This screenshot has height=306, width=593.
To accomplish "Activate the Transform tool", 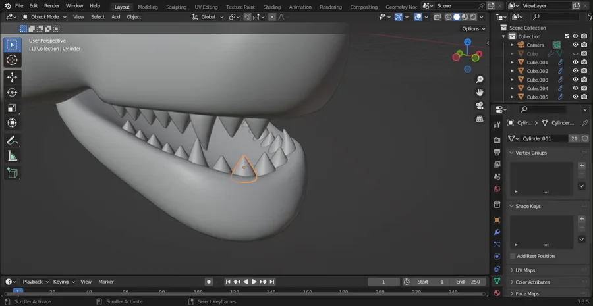I will point(12,123).
